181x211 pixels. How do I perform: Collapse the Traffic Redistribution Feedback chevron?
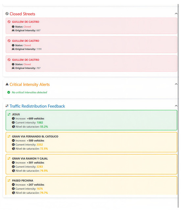[x=176, y=106]
